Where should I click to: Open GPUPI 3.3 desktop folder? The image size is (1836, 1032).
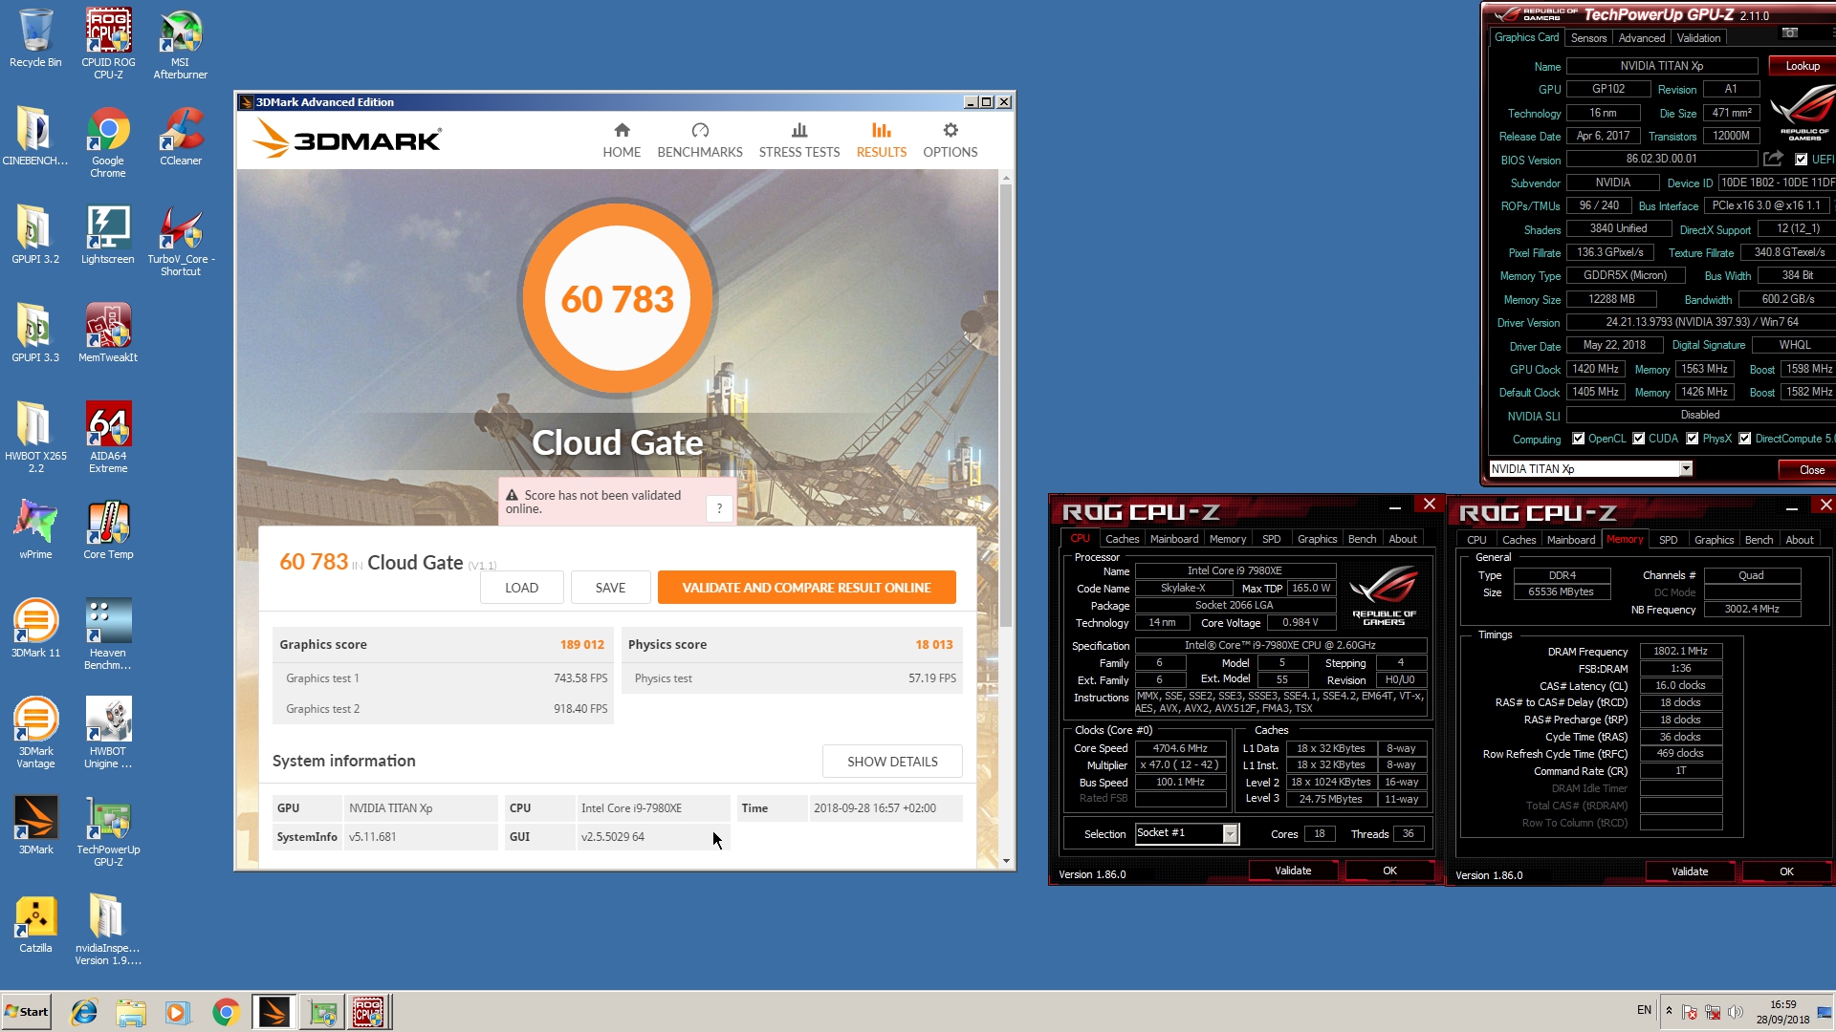tap(35, 333)
